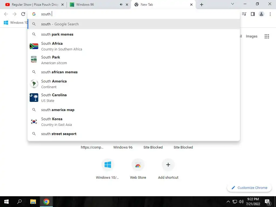Select the 'south - Google Search' suggestion

(x=134, y=24)
